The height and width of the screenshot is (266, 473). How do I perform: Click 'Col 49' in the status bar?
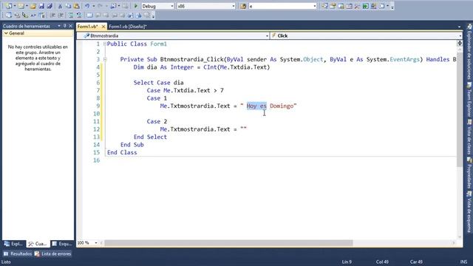[382, 262]
